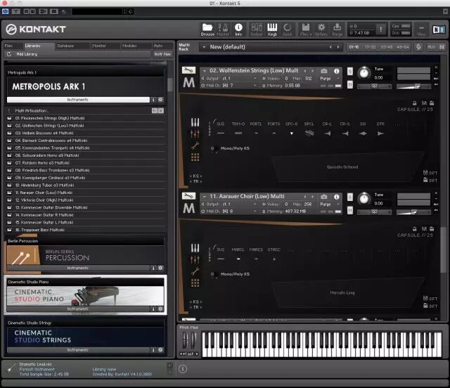Click Berlin Percussion Instruments button
The image size is (450, 388).
[78, 268]
